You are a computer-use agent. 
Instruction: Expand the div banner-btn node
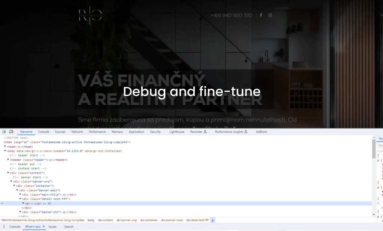click(21, 212)
